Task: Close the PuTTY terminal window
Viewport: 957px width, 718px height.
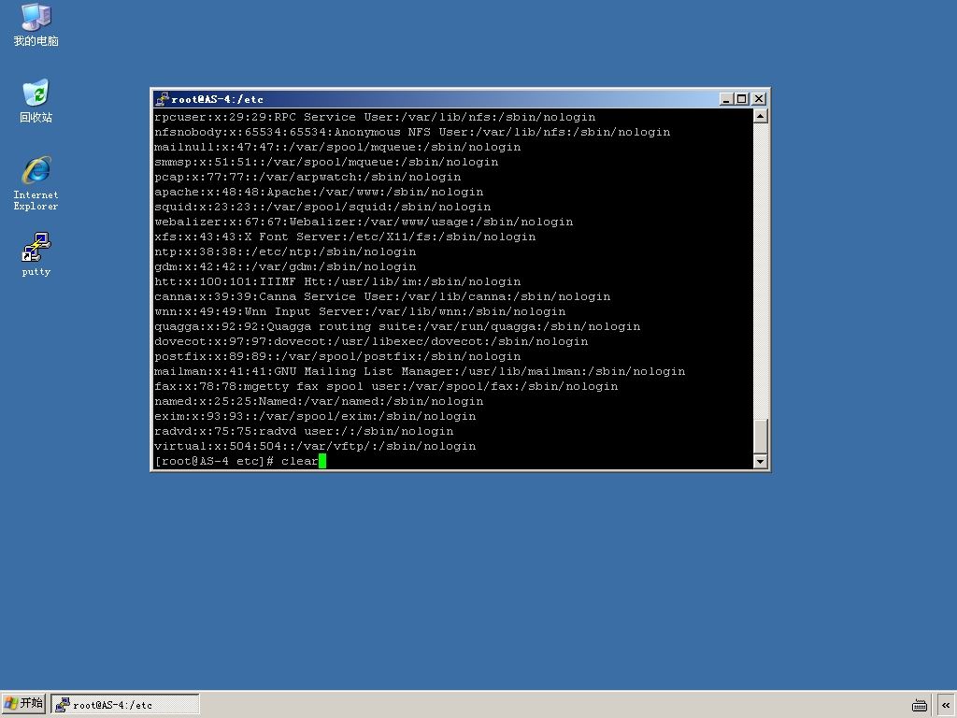Action: pos(759,99)
